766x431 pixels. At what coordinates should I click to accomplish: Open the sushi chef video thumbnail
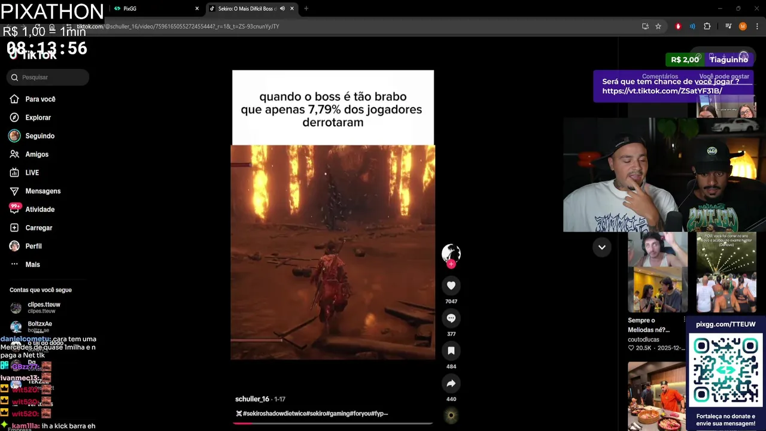657,395
